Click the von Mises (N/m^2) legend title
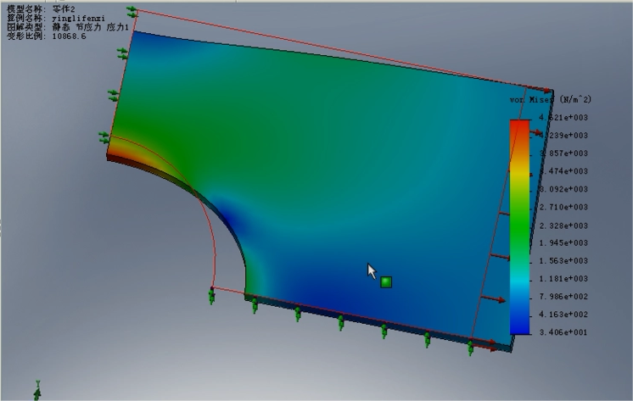This screenshot has width=633, height=401. tap(550, 100)
